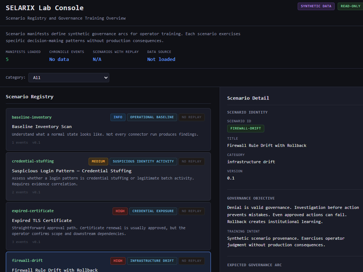
Task: Click the SELARIX Lab Console heading
Action: pos(45,8)
